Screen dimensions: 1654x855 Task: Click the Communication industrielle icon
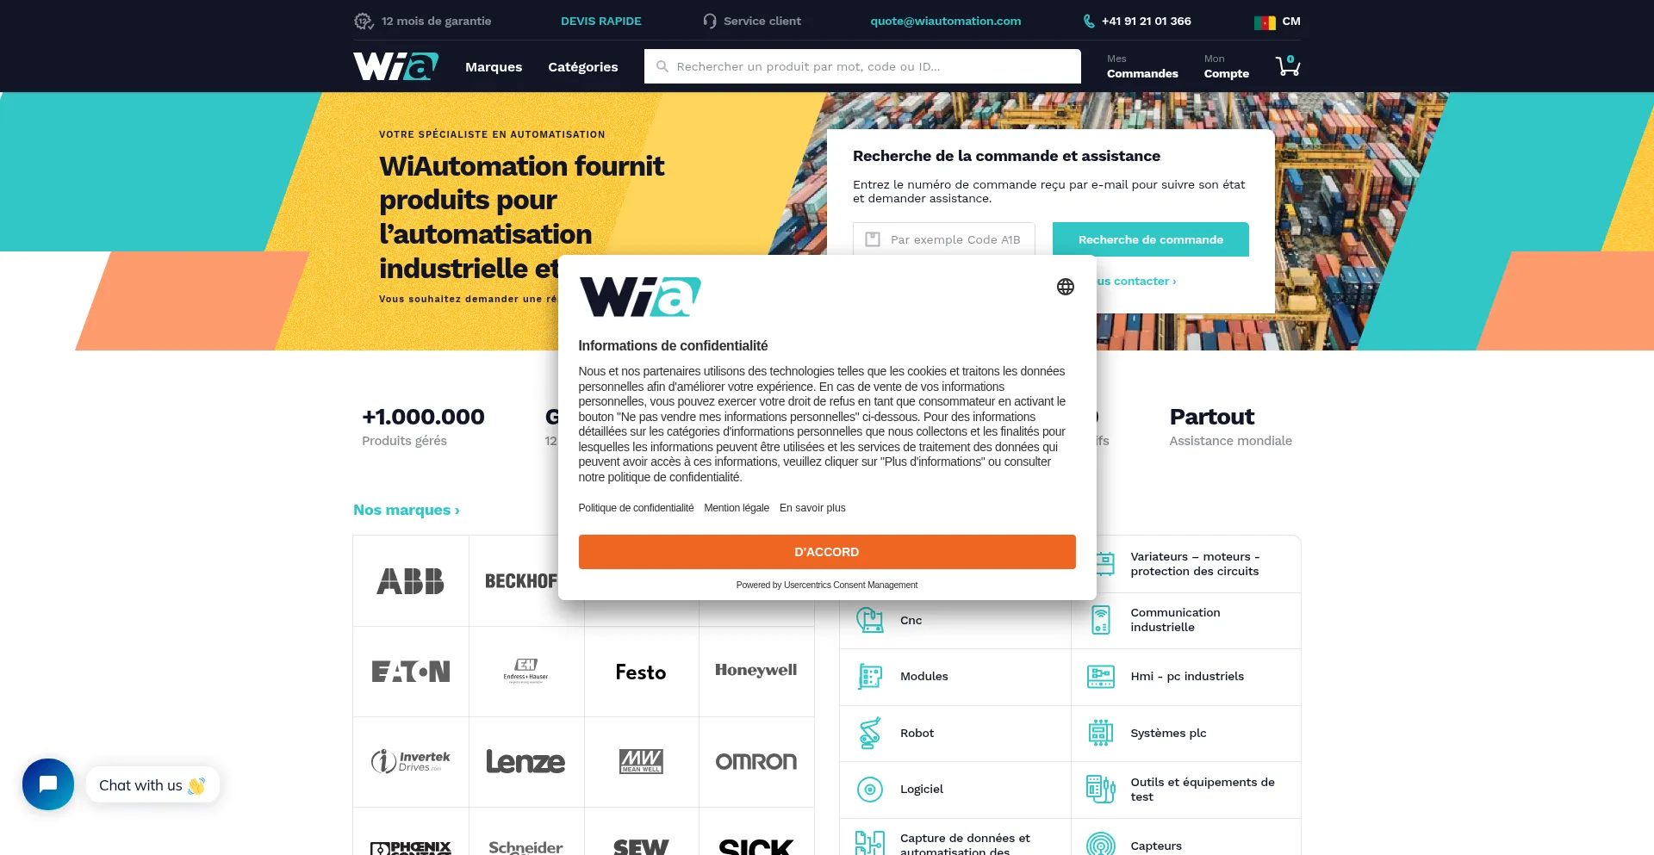click(x=1101, y=620)
